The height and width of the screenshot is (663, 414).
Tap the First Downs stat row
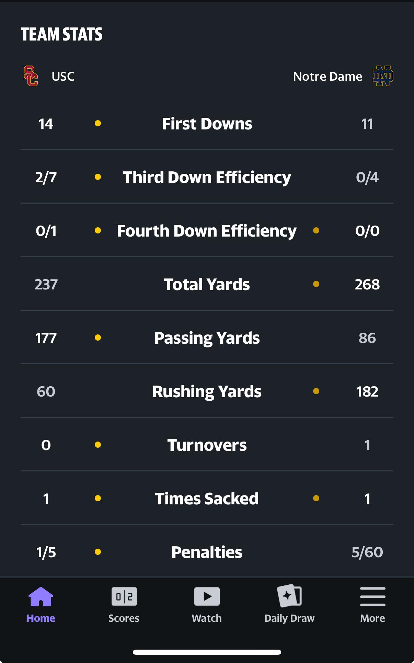point(207,124)
